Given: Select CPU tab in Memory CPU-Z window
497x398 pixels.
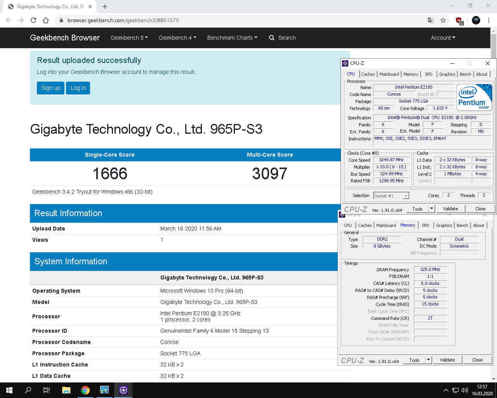Looking at the screenshot, I should 348,225.
